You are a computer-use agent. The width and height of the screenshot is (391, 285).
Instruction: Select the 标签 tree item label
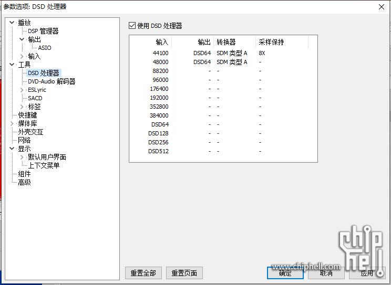coord(34,107)
